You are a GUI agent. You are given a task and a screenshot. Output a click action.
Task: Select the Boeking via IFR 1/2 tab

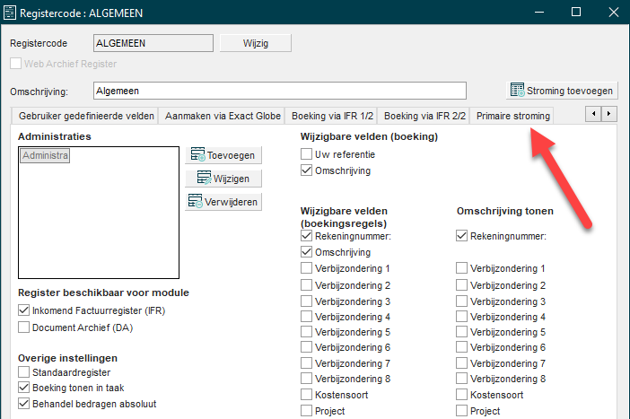pyautogui.click(x=331, y=116)
